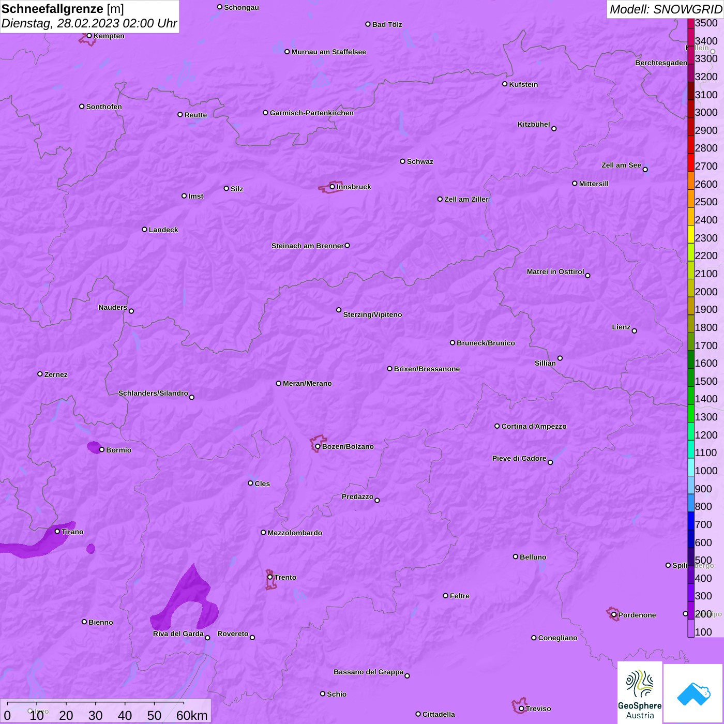Click the 100 light purple legend swatch

(691, 628)
